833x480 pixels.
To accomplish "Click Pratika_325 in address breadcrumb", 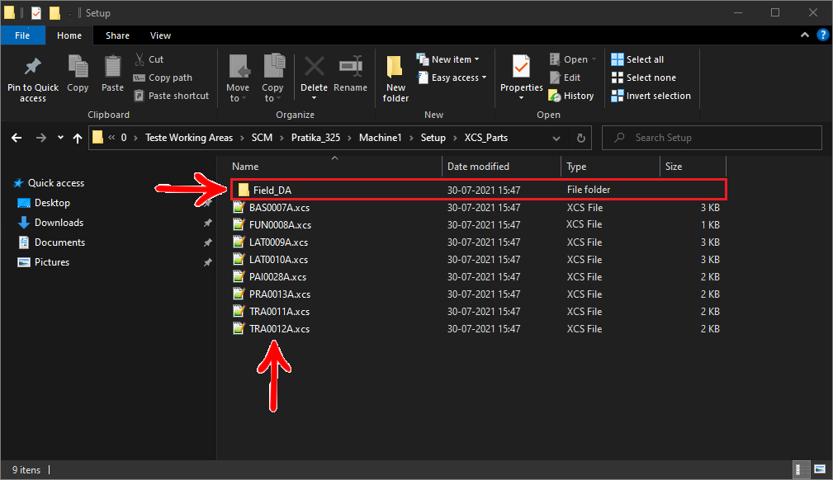I will (315, 138).
